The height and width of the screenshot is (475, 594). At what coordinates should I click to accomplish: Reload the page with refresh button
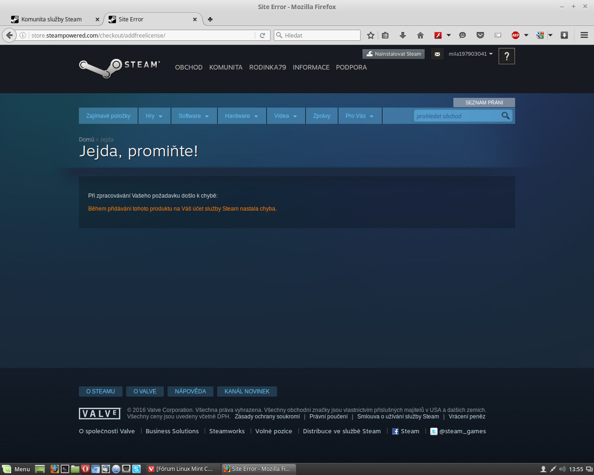[x=262, y=35]
